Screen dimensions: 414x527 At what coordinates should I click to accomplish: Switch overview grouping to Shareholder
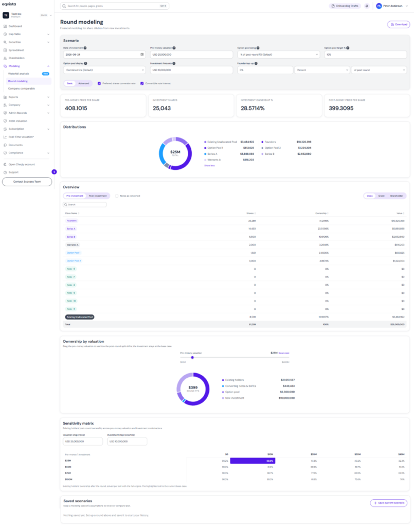click(397, 196)
